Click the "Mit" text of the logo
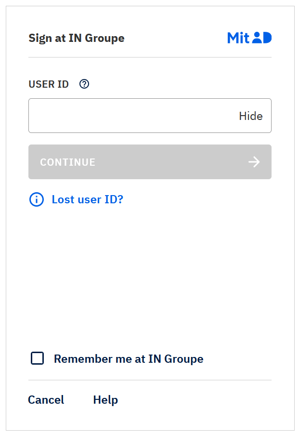This screenshot has height=435, width=299. 238,38
